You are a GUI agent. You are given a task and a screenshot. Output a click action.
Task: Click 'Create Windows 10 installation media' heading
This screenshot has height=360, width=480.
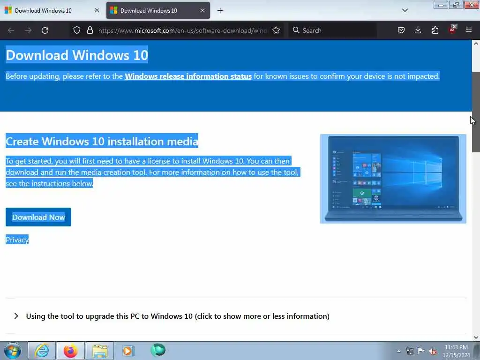(102, 141)
